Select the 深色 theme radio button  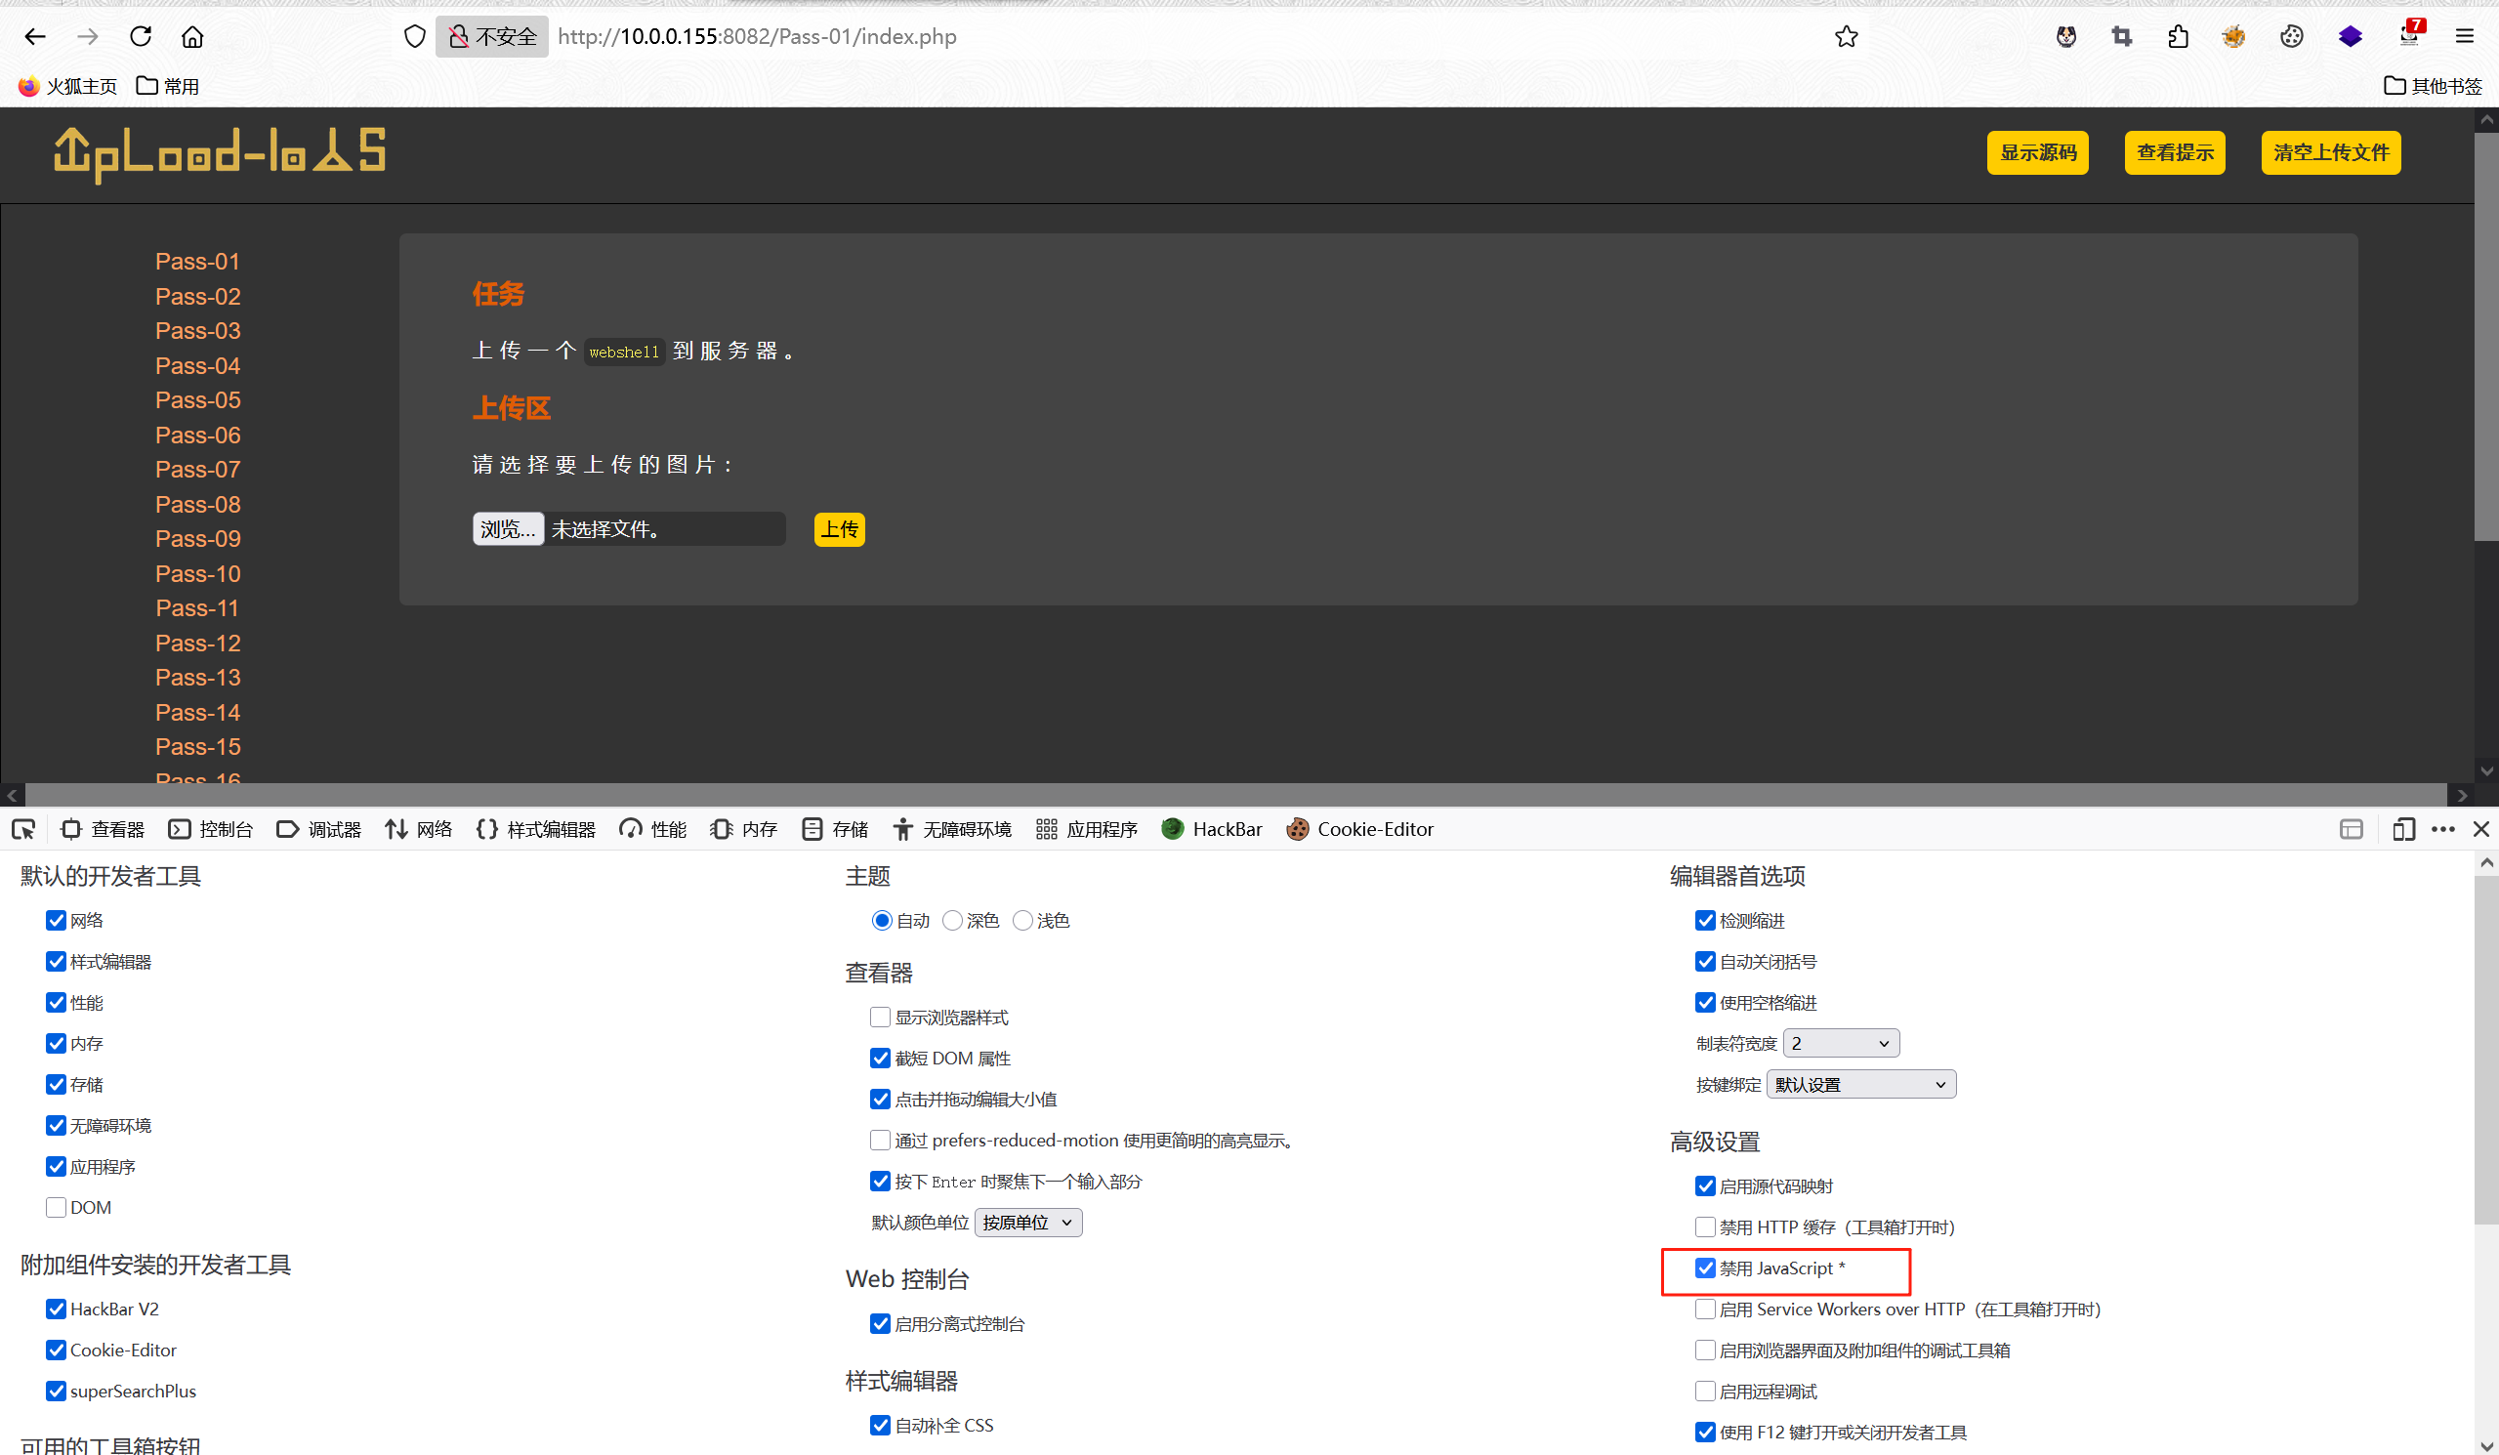[x=952, y=921]
